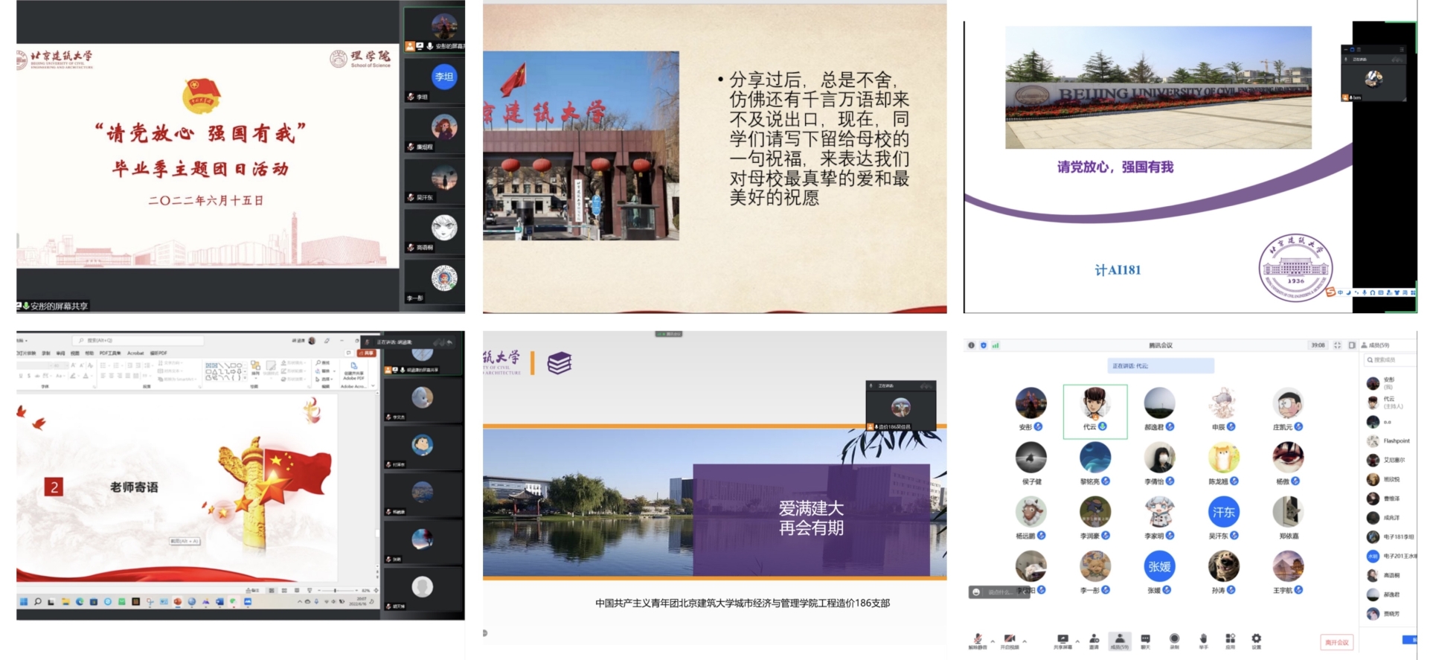Viewport: 1433px width, 660px height.
Task: Expand the system tray hidden icons arrow
Action: 300,601
